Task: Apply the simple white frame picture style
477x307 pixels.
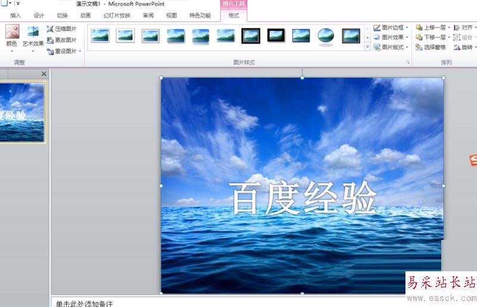Action: (x=100, y=36)
